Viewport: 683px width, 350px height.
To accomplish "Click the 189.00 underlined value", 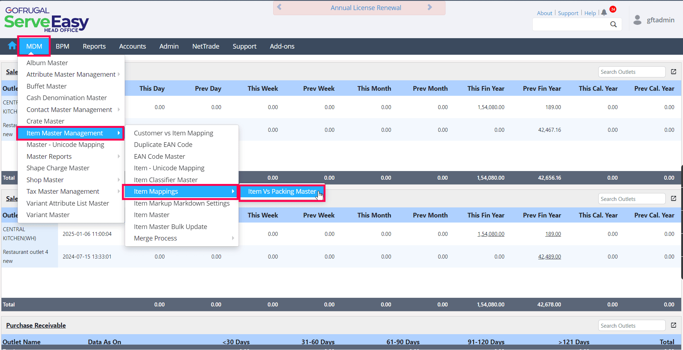I will [553, 234].
